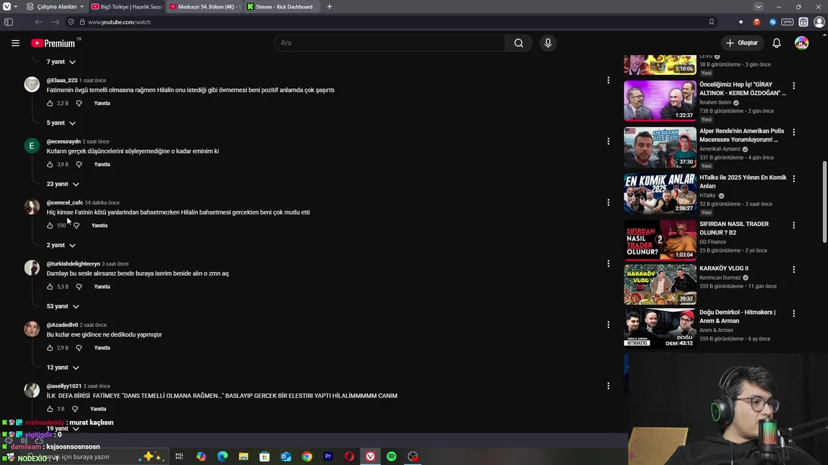Reply to @Elaaa_323 with Yanıtla

102,103
